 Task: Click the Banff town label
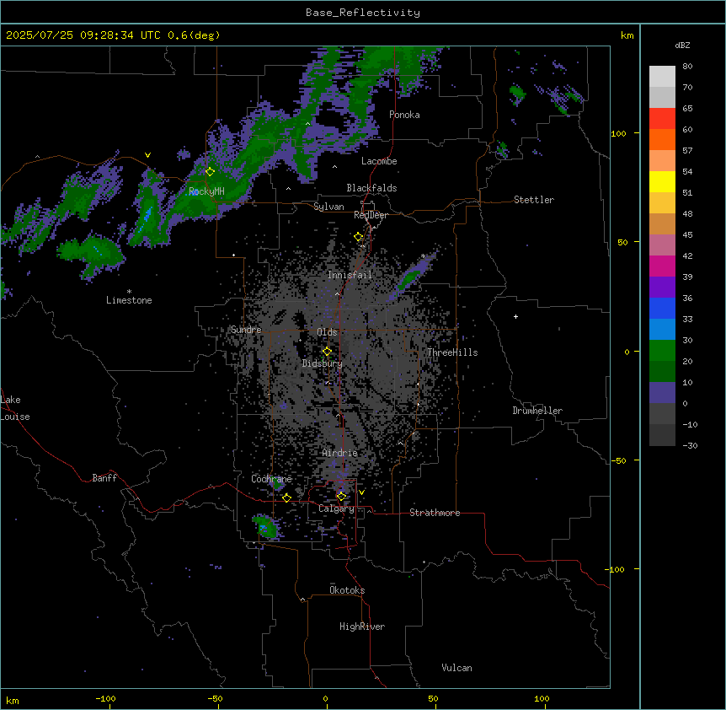pyautogui.click(x=104, y=478)
